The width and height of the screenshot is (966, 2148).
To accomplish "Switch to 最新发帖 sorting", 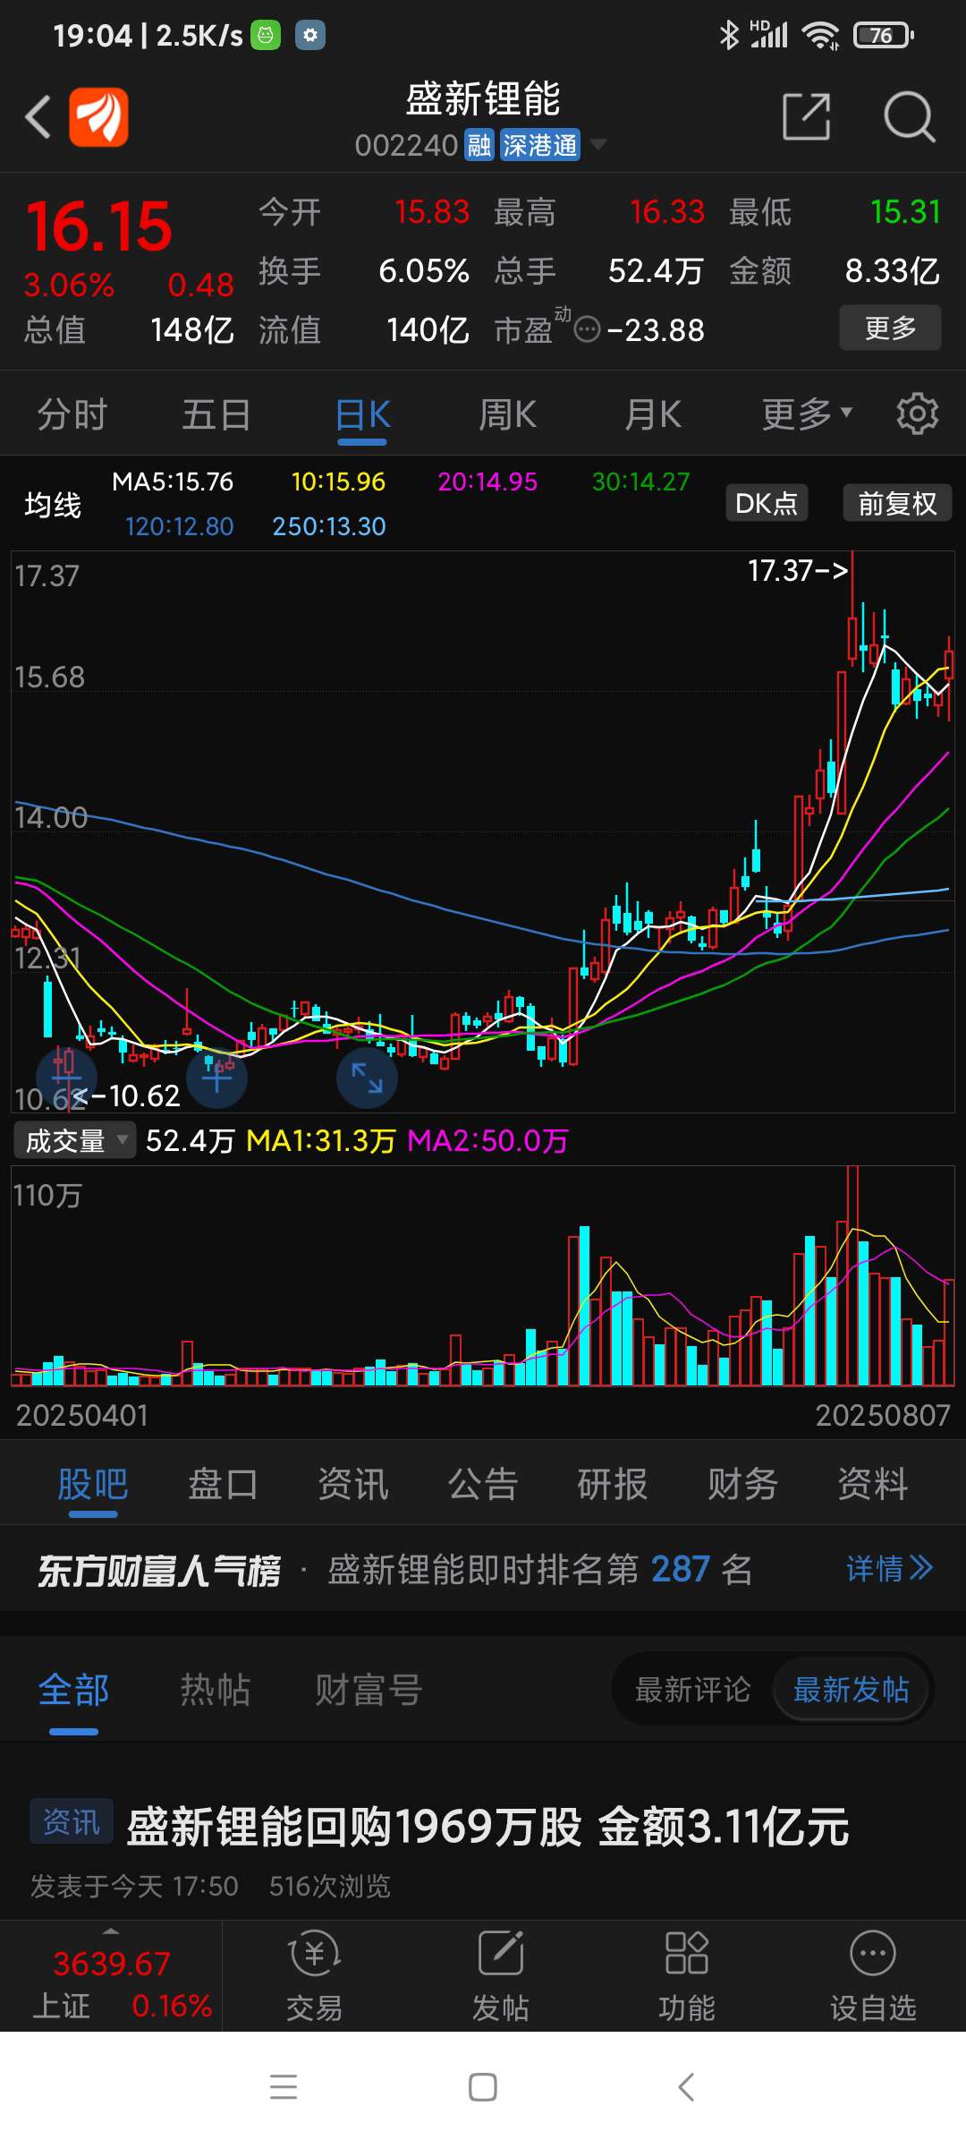I will coord(851,1690).
